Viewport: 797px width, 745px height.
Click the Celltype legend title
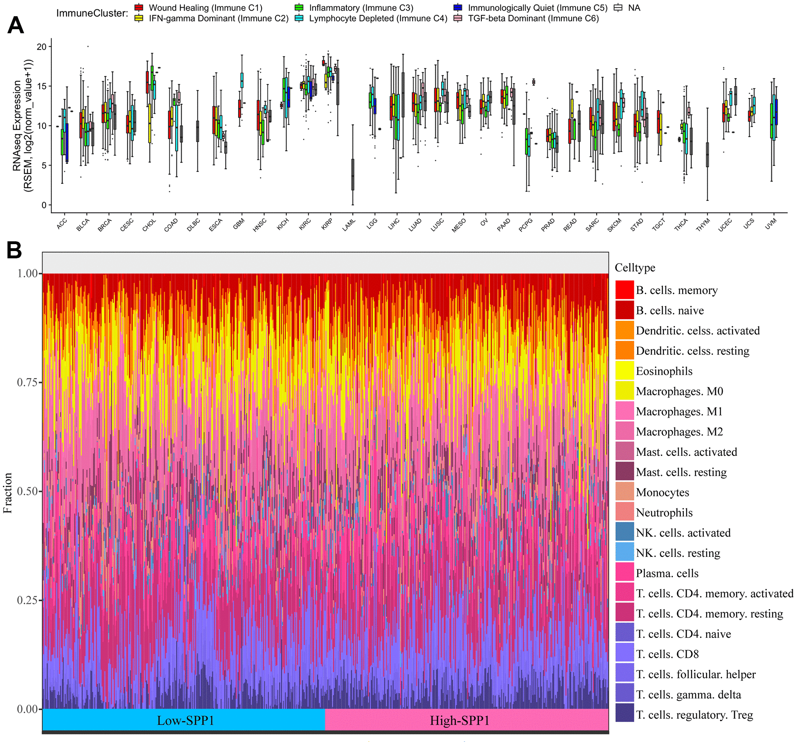pos(635,267)
